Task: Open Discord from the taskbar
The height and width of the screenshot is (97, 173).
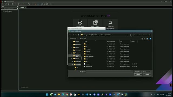Action: click(x=94, y=95)
